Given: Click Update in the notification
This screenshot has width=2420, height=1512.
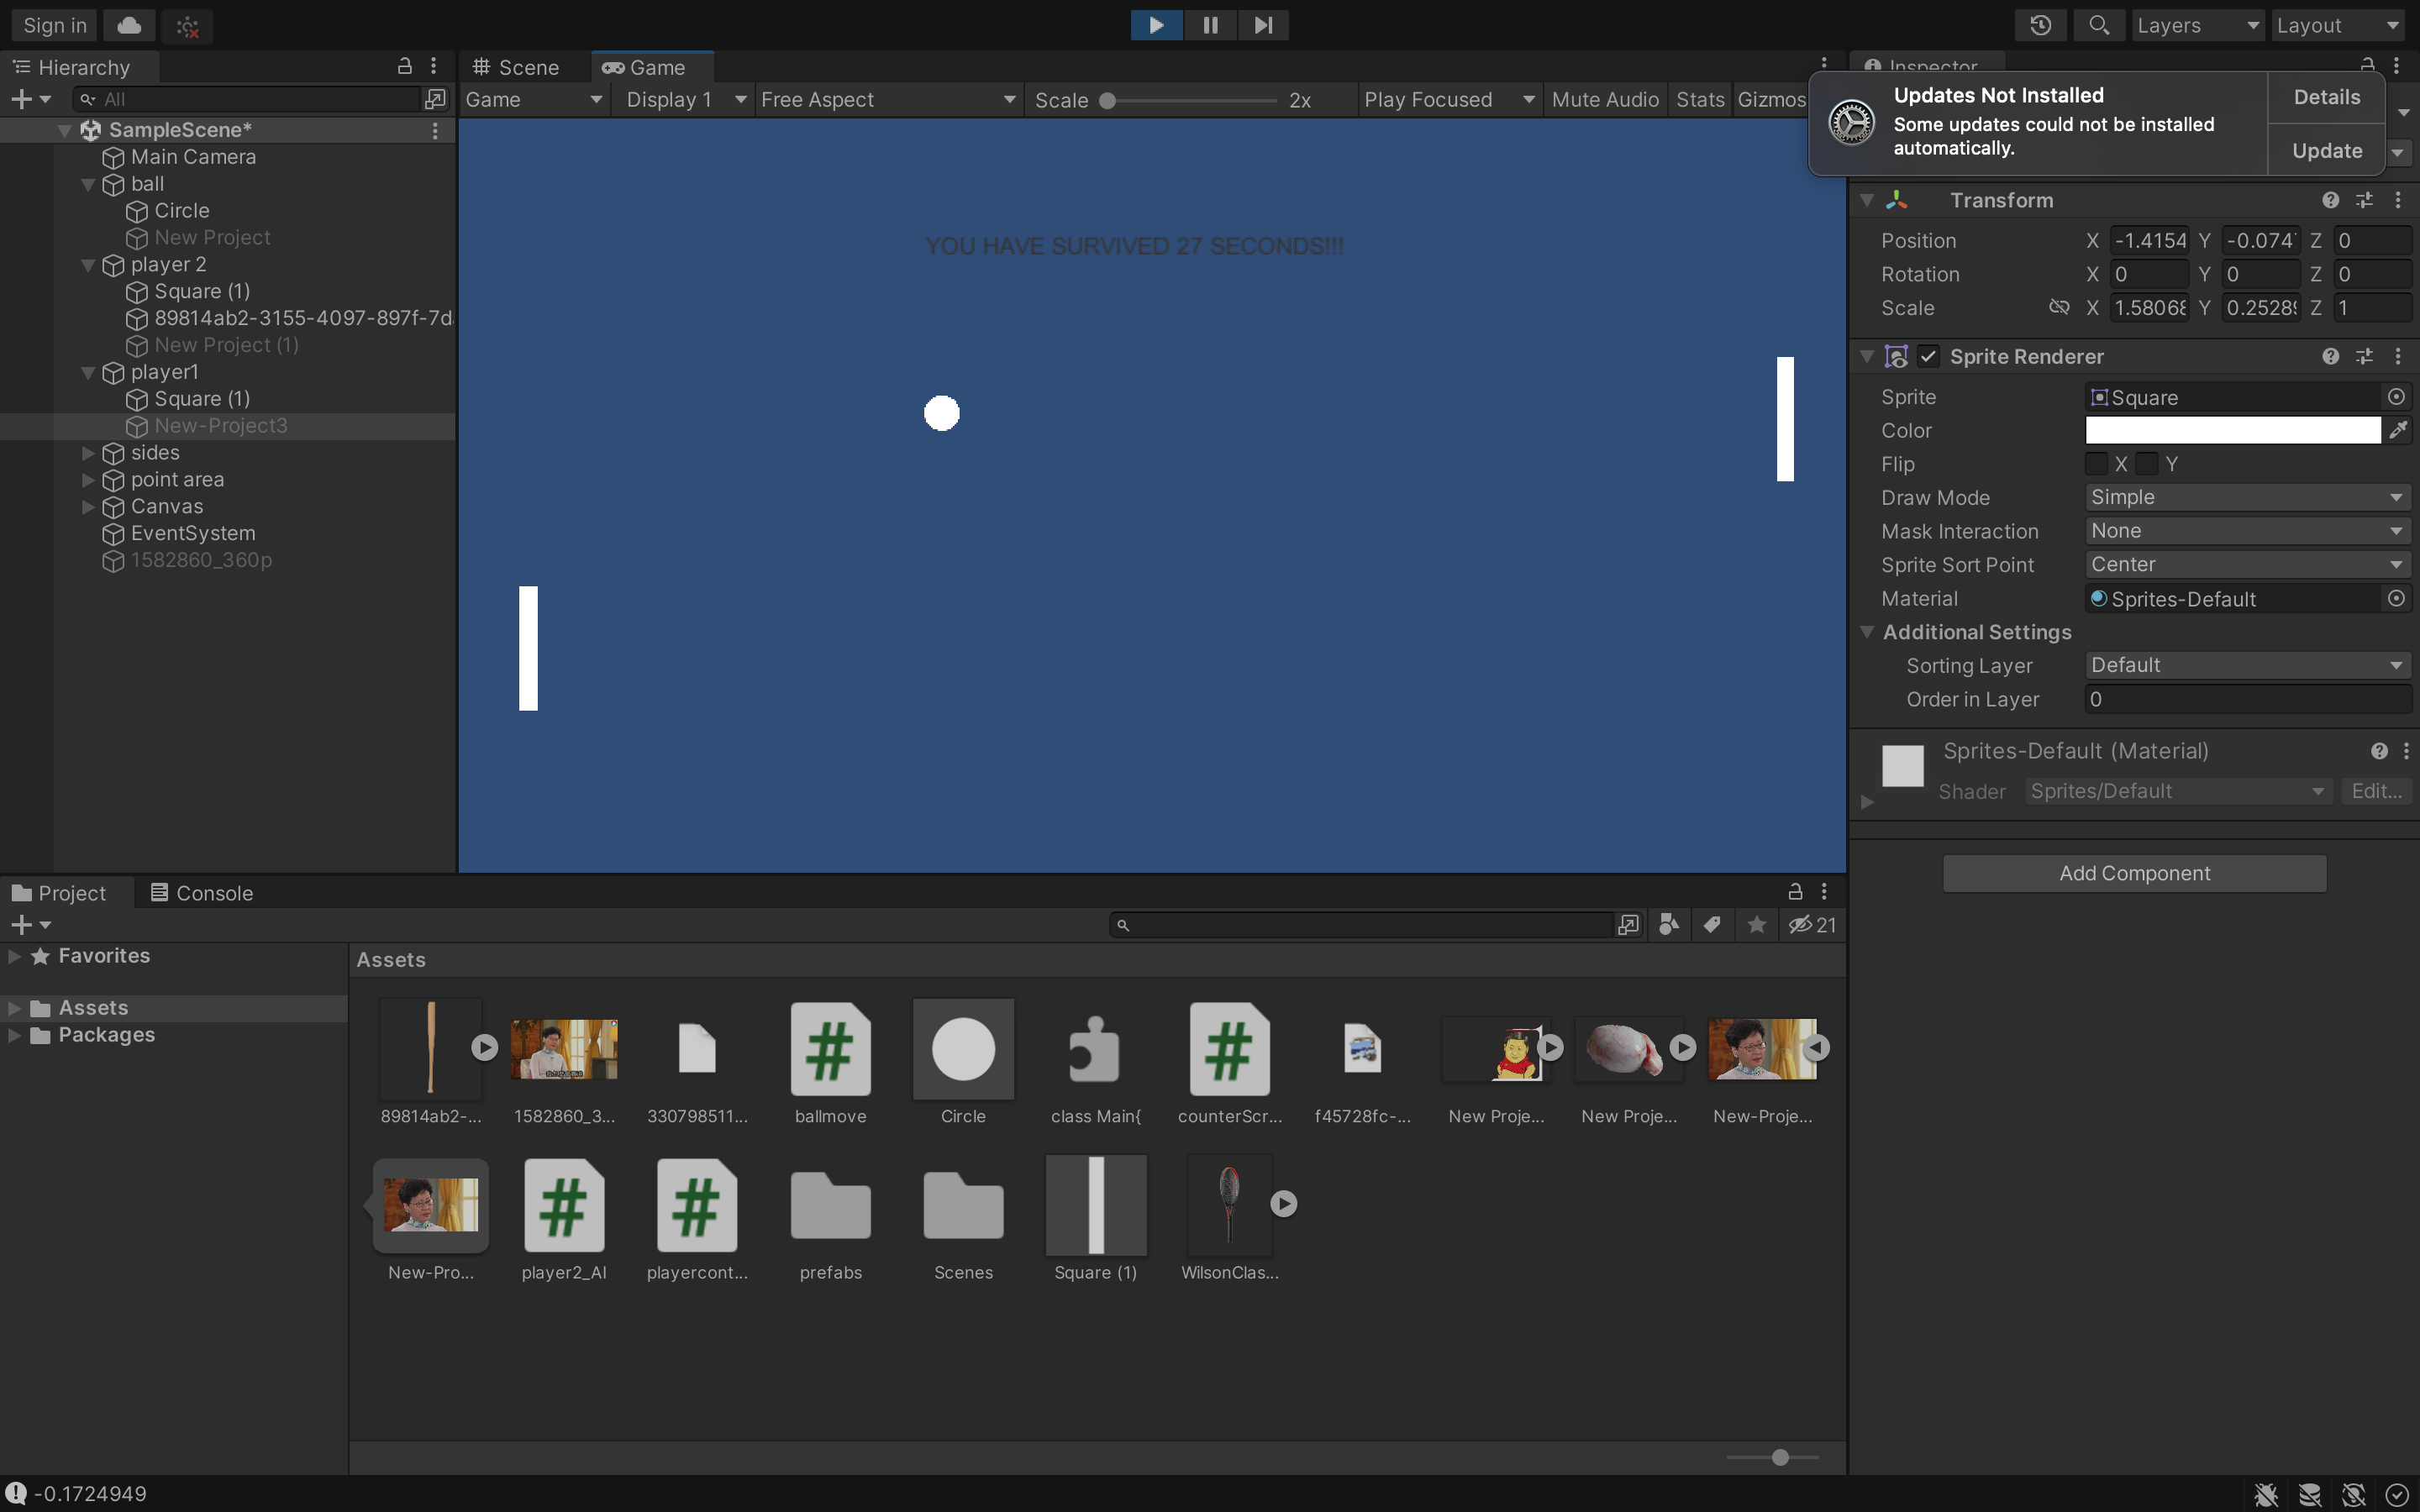Looking at the screenshot, I should coord(2326,151).
